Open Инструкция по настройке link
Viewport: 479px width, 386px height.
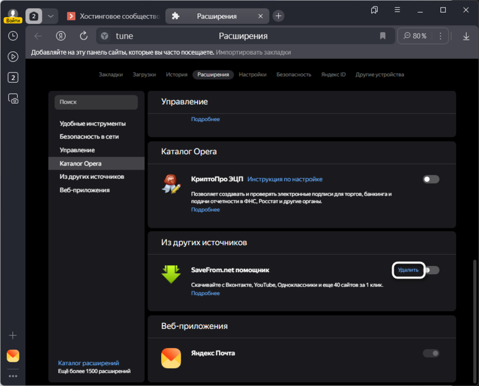[285, 179]
